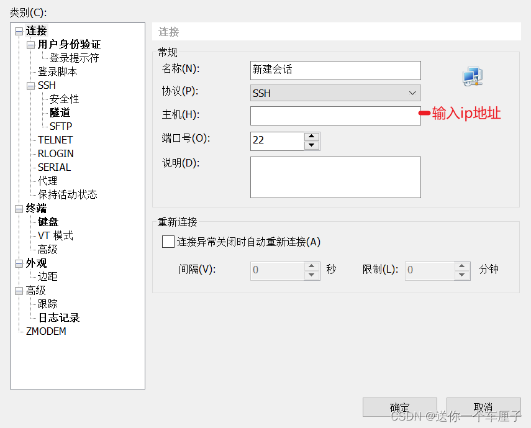Select ZMODEM tree item

(46, 331)
